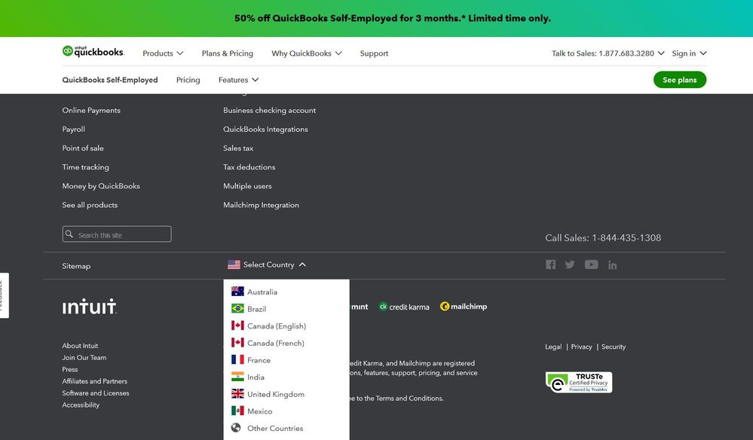Click the search magnifier icon
753x440 pixels.
(x=69, y=234)
